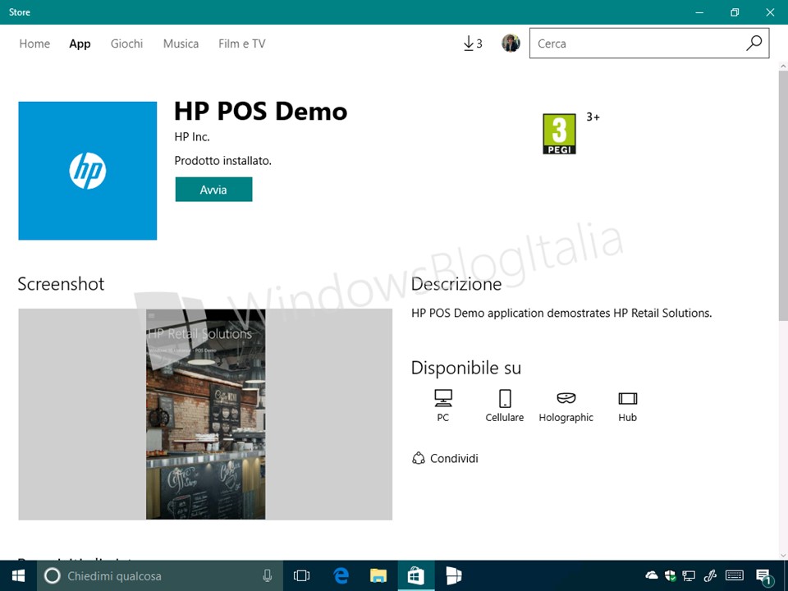Restore down the Store window
Viewport: 788px width, 591px height.
pos(735,12)
